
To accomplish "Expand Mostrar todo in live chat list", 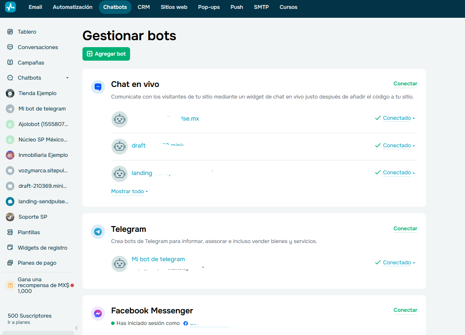I will pos(130,191).
